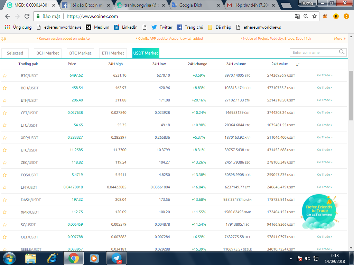This screenshot has width=354, height=265.
Task: Open the browser zoom magnifier icon
Action: pos(306,16)
